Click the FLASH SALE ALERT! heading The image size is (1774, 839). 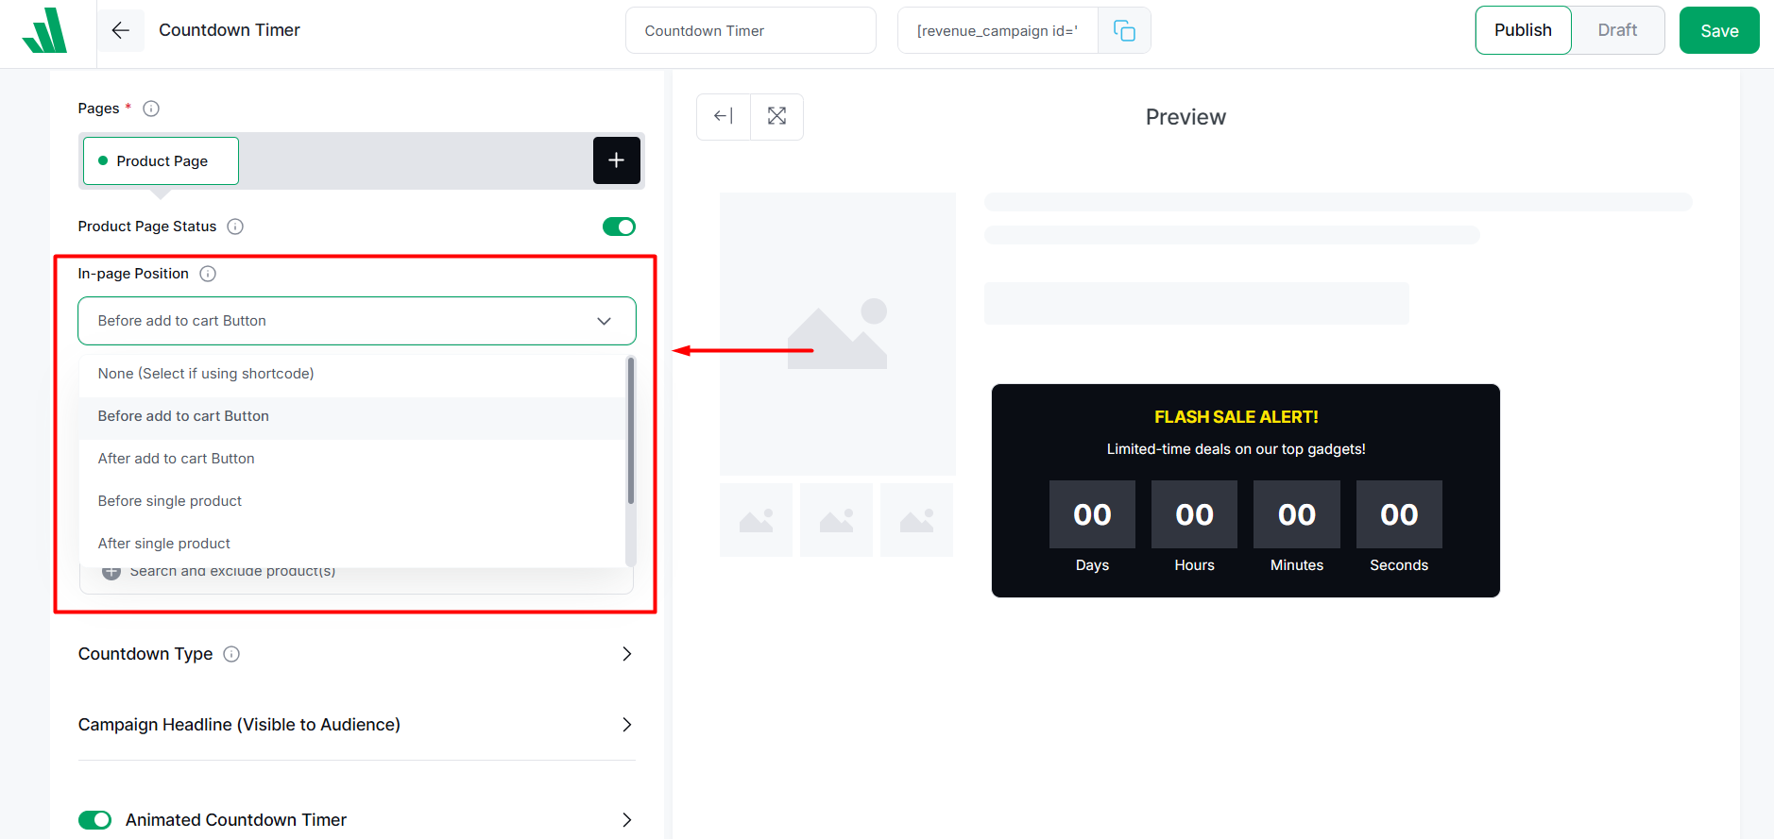point(1236,417)
